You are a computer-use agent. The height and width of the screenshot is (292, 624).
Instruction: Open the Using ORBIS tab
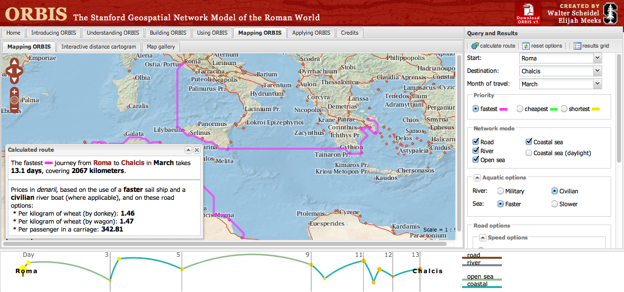212,33
